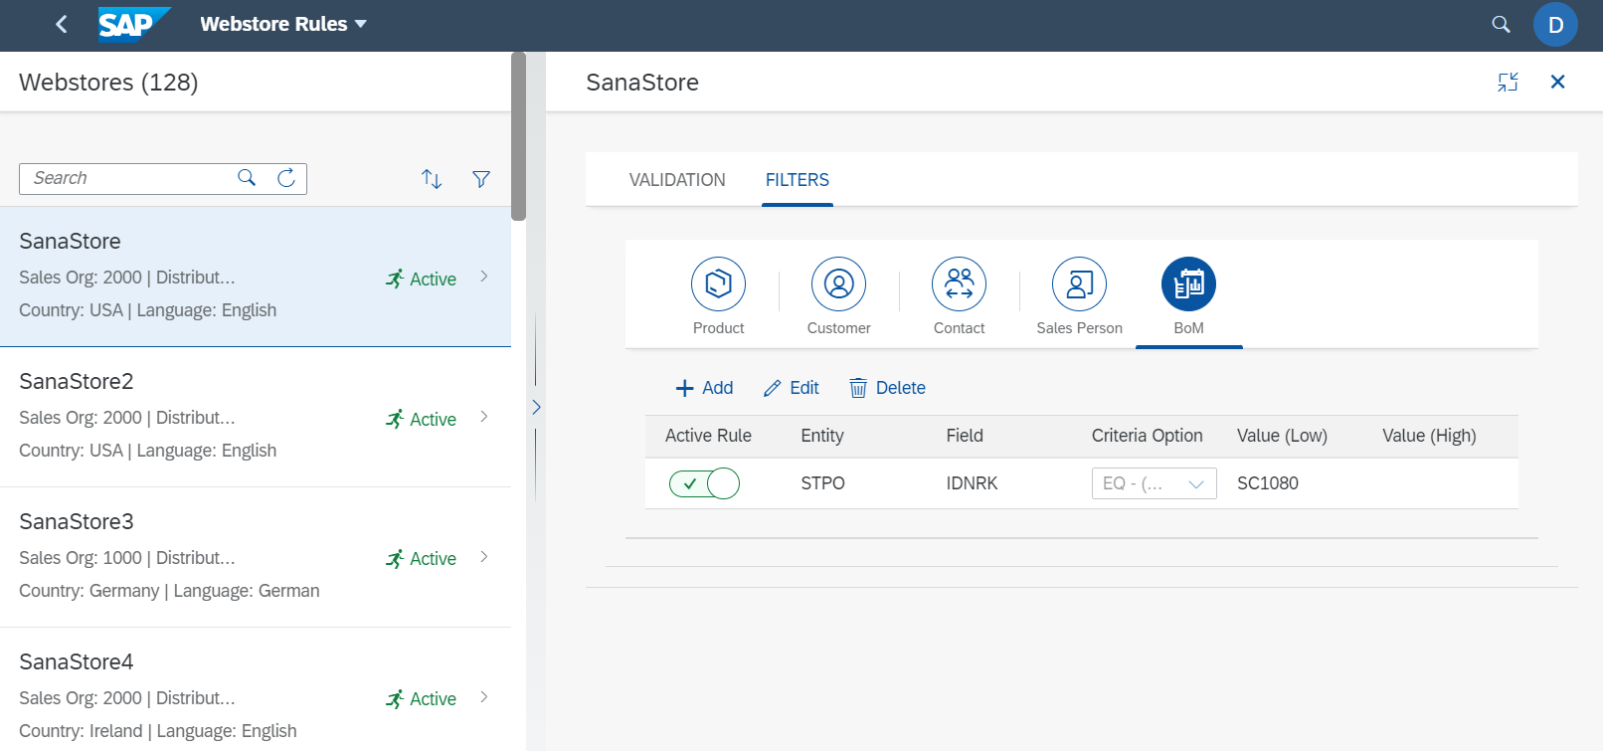
Task: Select the SanaStore4 list item
Action: (x=256, y=691)
